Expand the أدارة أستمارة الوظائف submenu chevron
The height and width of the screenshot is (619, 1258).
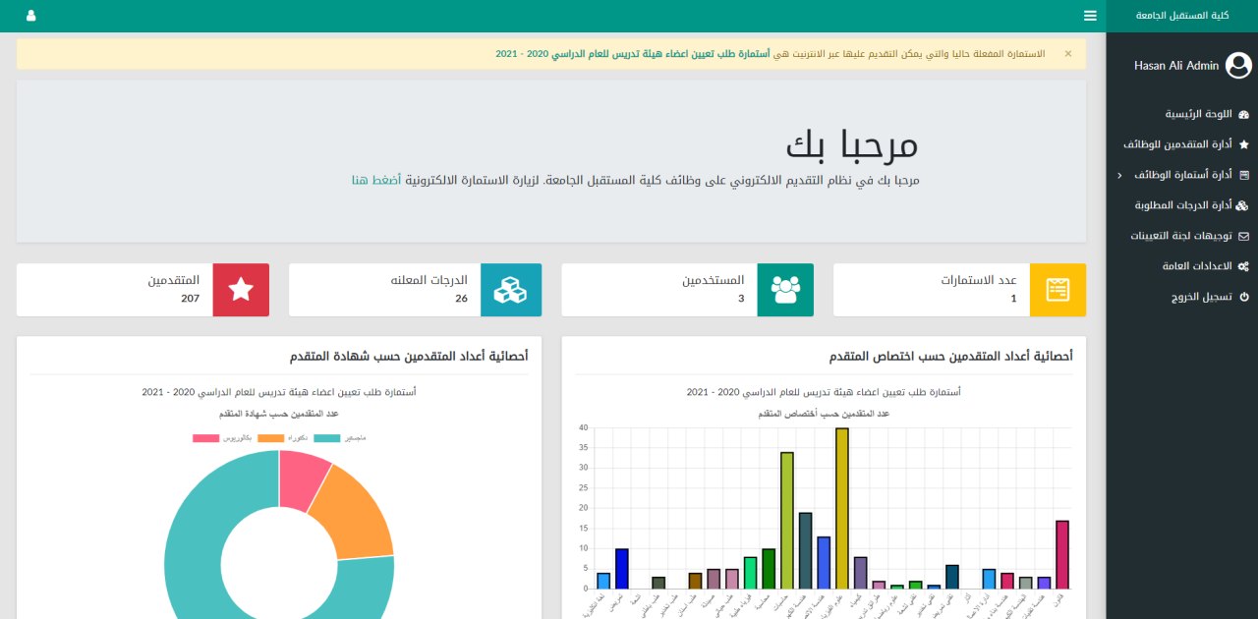(1119, 176)
